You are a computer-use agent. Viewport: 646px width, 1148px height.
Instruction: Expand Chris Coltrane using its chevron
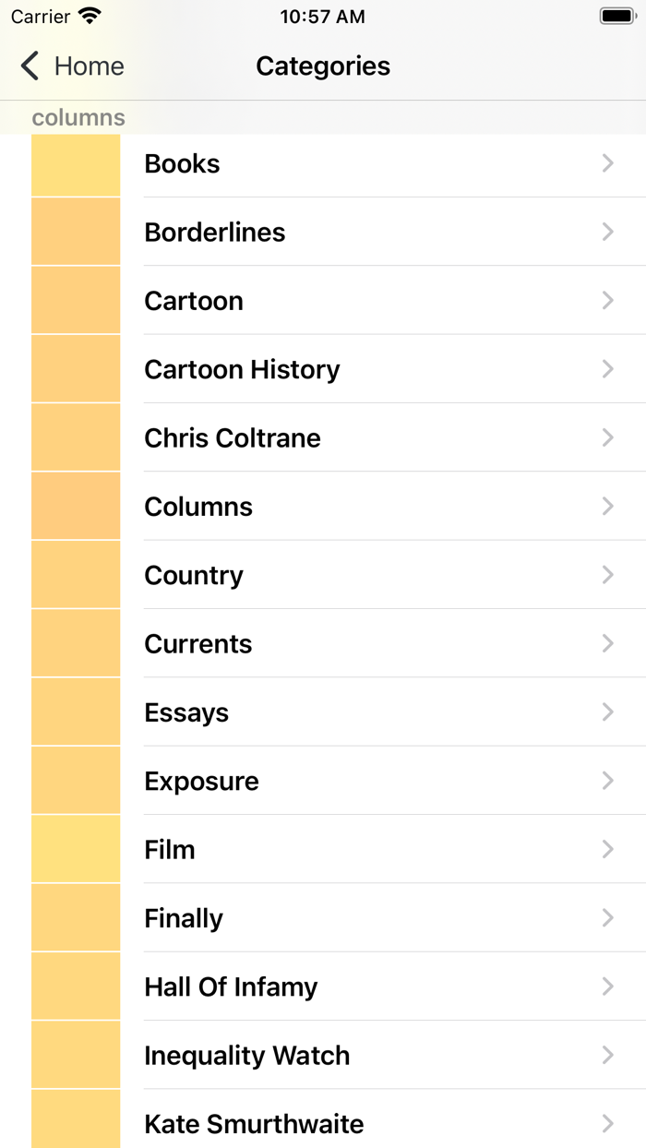(607, 437)
